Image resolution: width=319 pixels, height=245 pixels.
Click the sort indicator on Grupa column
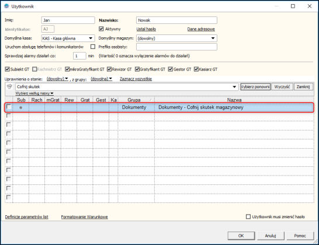[151, 100]
